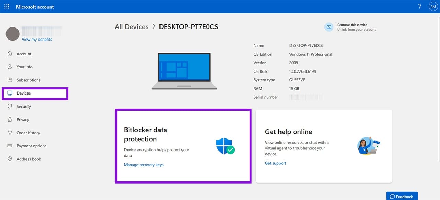
Task: Click the support agent illustration
Action: [x=368, y=145]
